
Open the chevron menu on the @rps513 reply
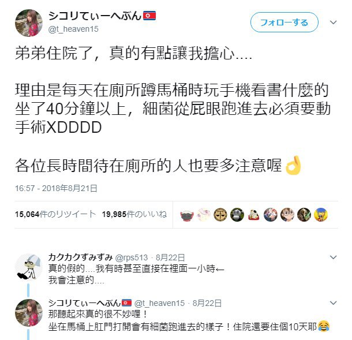[334, 257]
